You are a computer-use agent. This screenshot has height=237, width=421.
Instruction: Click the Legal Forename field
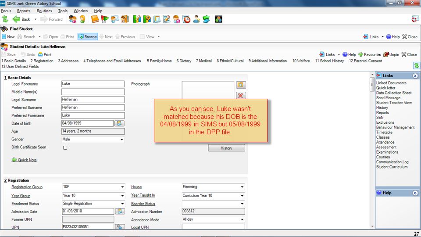click(x=93, y=84)
